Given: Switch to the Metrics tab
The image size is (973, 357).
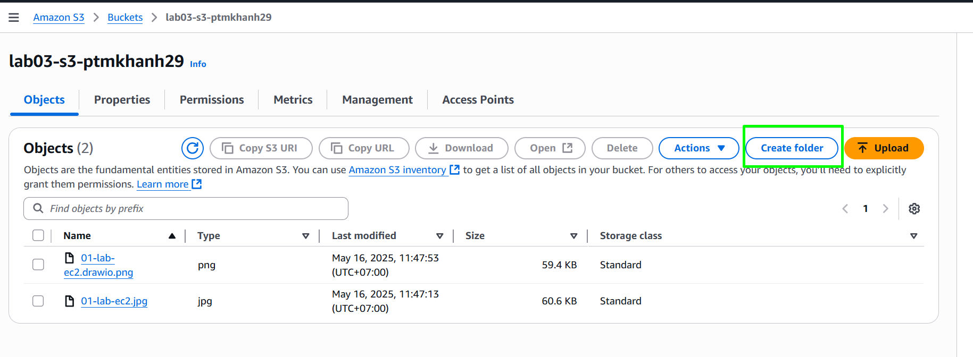Looking at the screenshot, I should [x=293, y=100].
